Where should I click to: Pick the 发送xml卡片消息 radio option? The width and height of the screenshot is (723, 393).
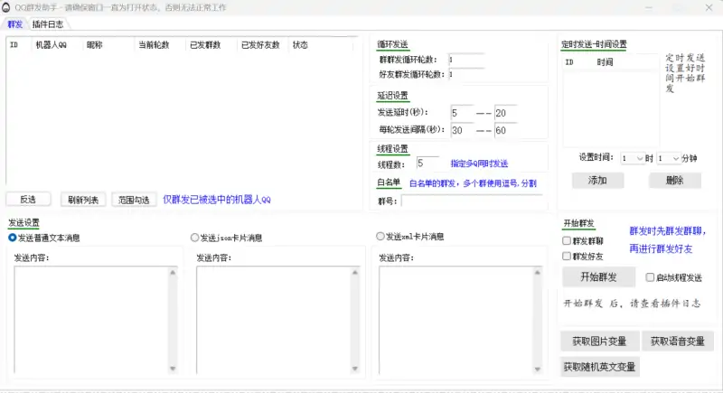(380, 237)
